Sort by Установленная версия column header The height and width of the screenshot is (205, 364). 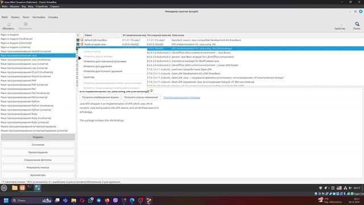[134, 35]
